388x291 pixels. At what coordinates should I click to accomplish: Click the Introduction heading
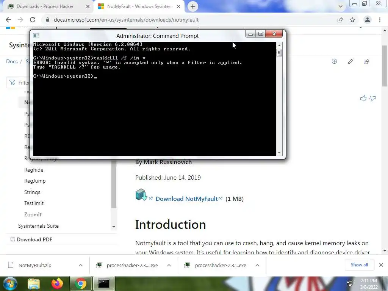tap(170, 225)
